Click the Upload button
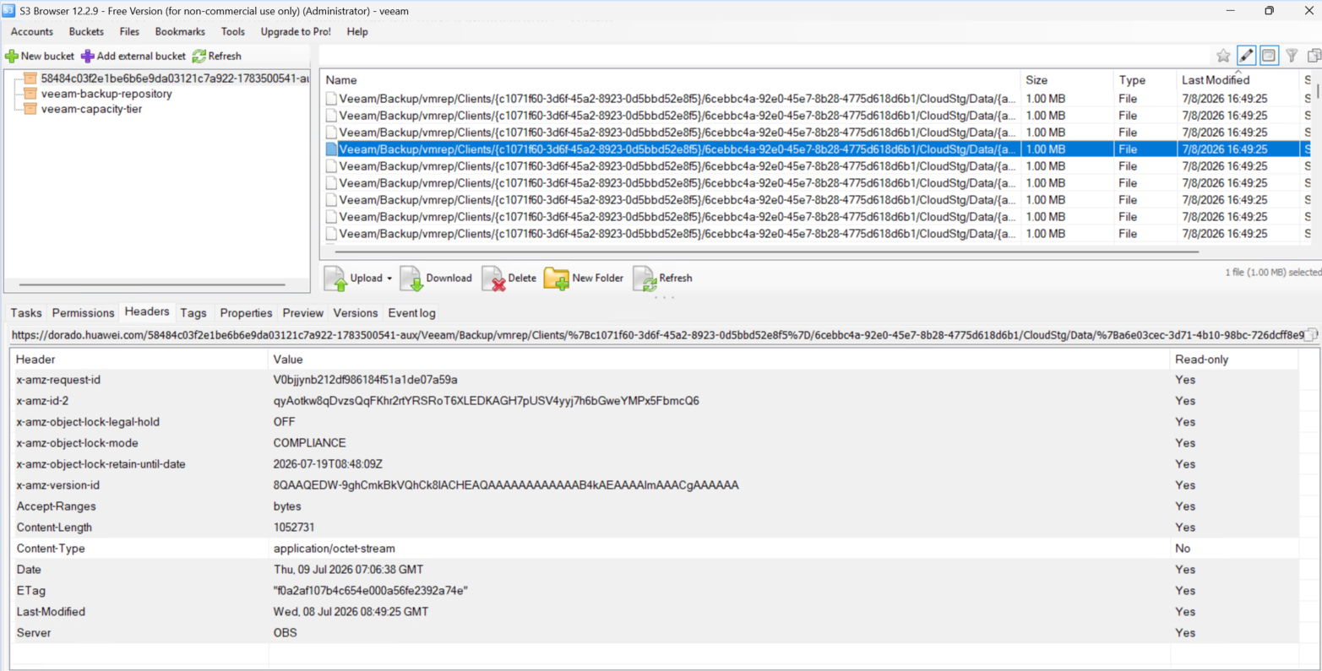The height and width of the screenshot is (671, 1322). tap(354, 278)
